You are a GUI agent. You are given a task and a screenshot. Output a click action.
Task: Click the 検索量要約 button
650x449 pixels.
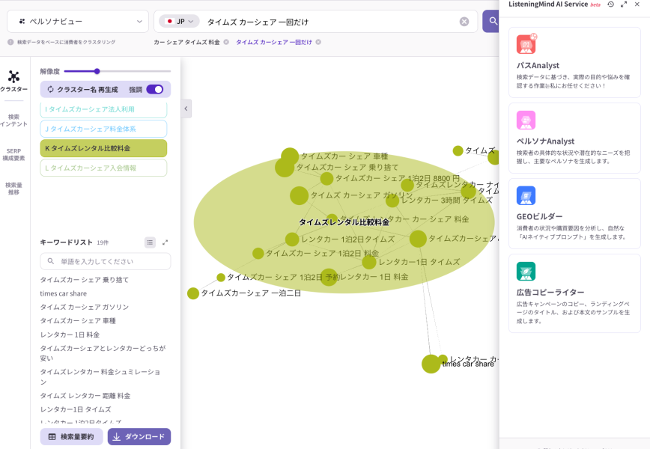pyautogui.click(x=71, y=436)
